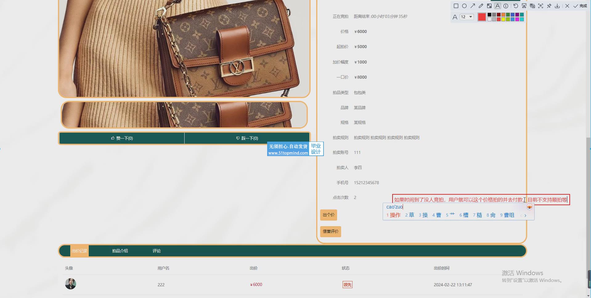Select the ellipse annotation tool
The image size is (591, 298).
(464, 6)
